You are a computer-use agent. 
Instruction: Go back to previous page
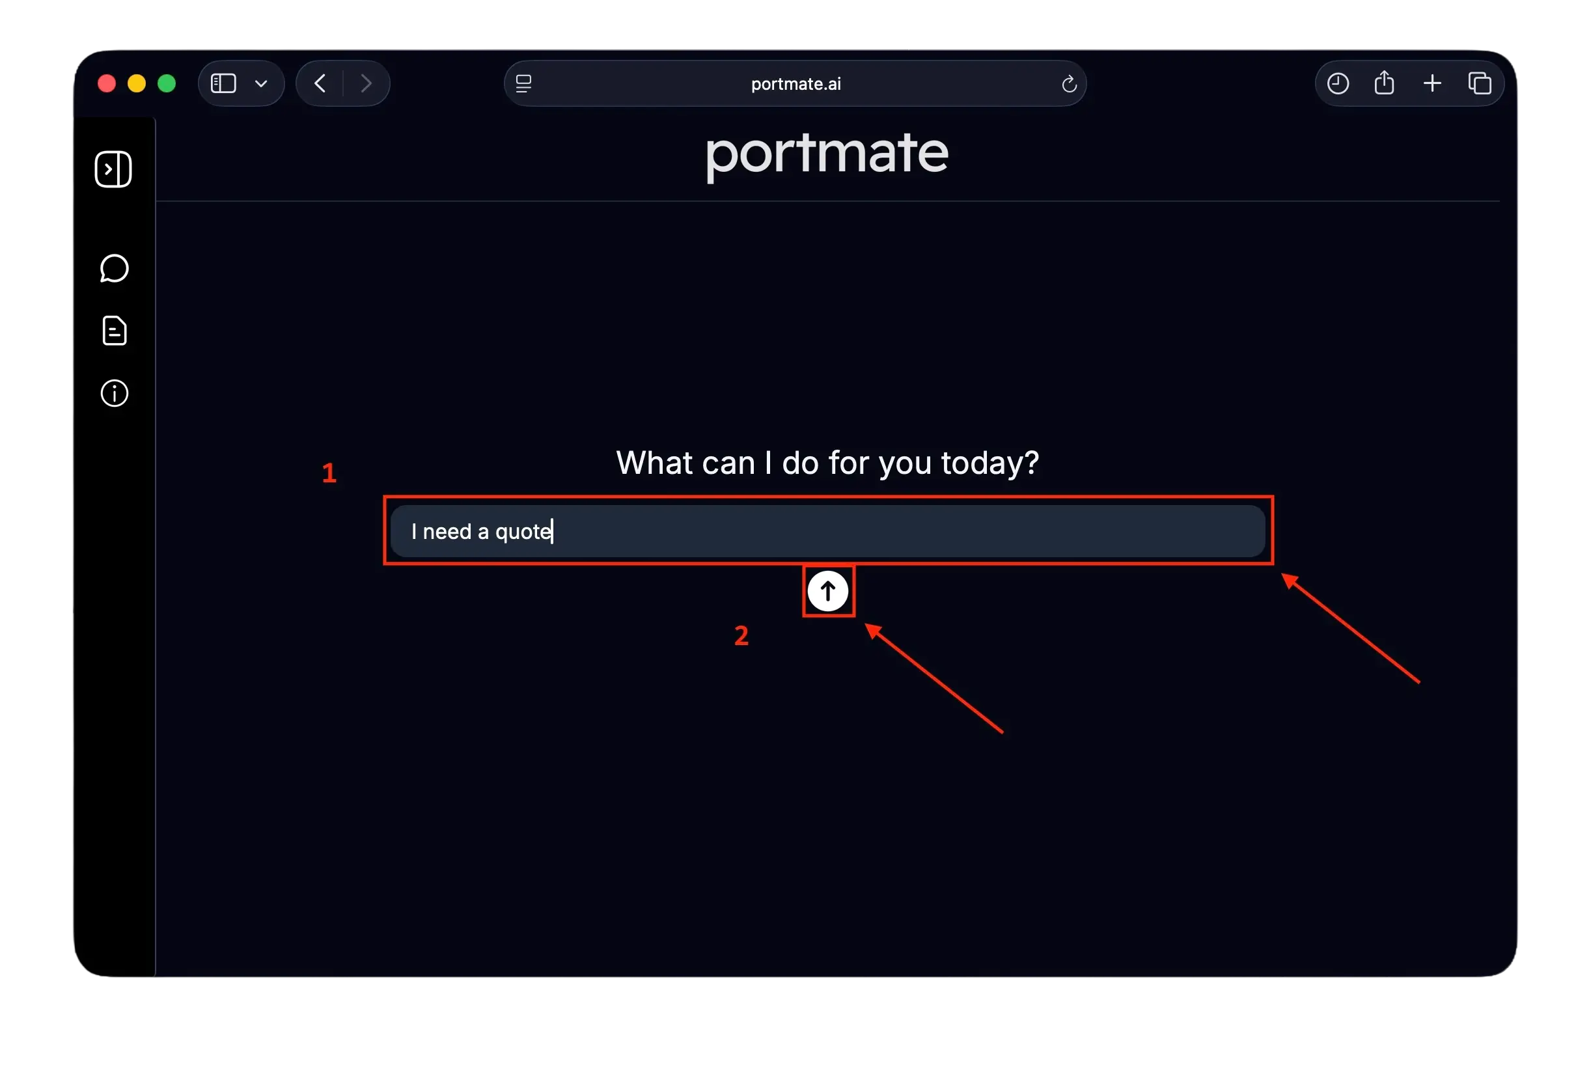pyautogui.click(x=320, y=83)
